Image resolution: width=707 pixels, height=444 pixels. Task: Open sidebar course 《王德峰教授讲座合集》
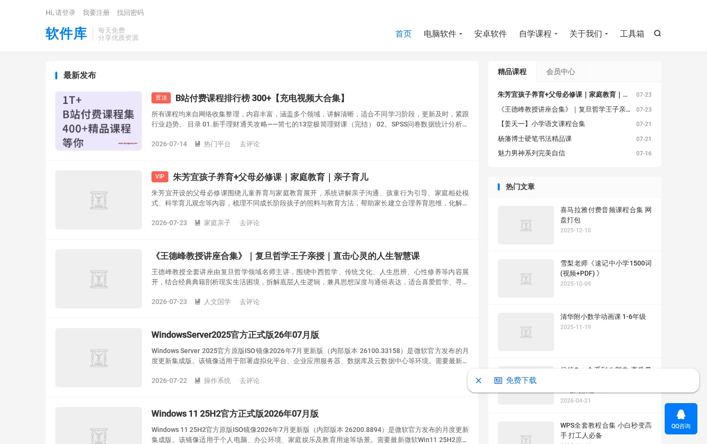pyautogui.click(x=564, y=109)
